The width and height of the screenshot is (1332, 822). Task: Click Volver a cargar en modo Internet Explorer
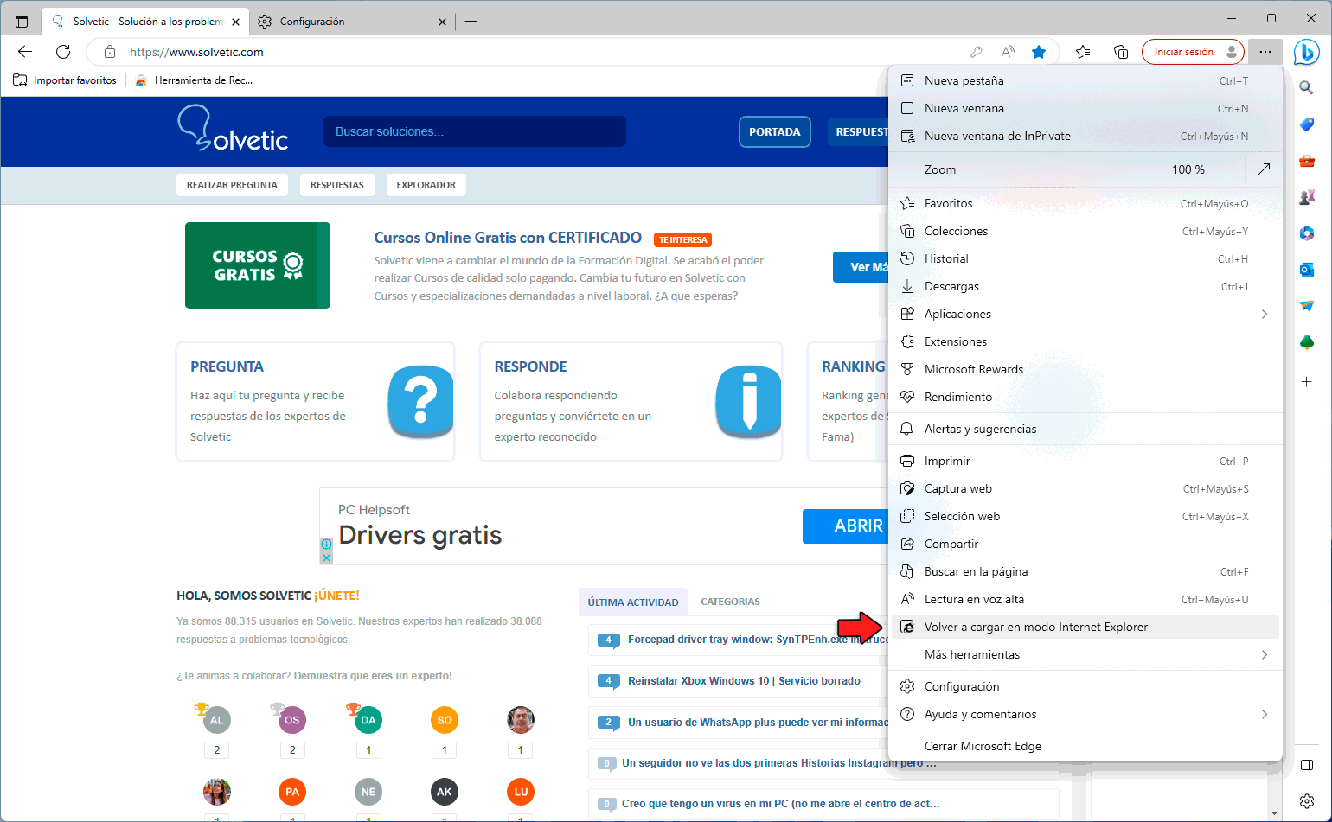pos(1085,627)
